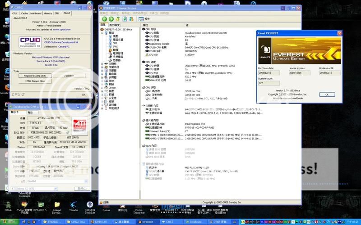
Task: Expand the DirectX node in EVEREST tree
Action: [102, 87]
